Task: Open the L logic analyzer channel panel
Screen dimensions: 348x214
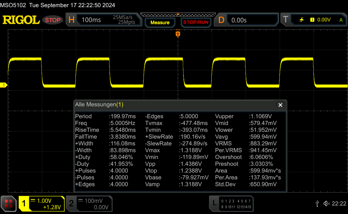Action: click(231, 203)
